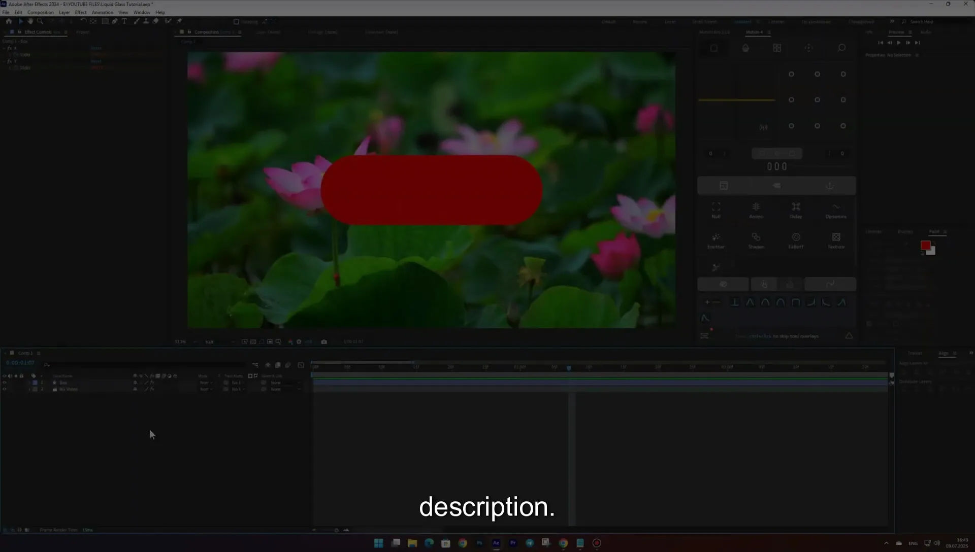
Task: Hide the BG Video layer eye icon
Action: point(5,389)
